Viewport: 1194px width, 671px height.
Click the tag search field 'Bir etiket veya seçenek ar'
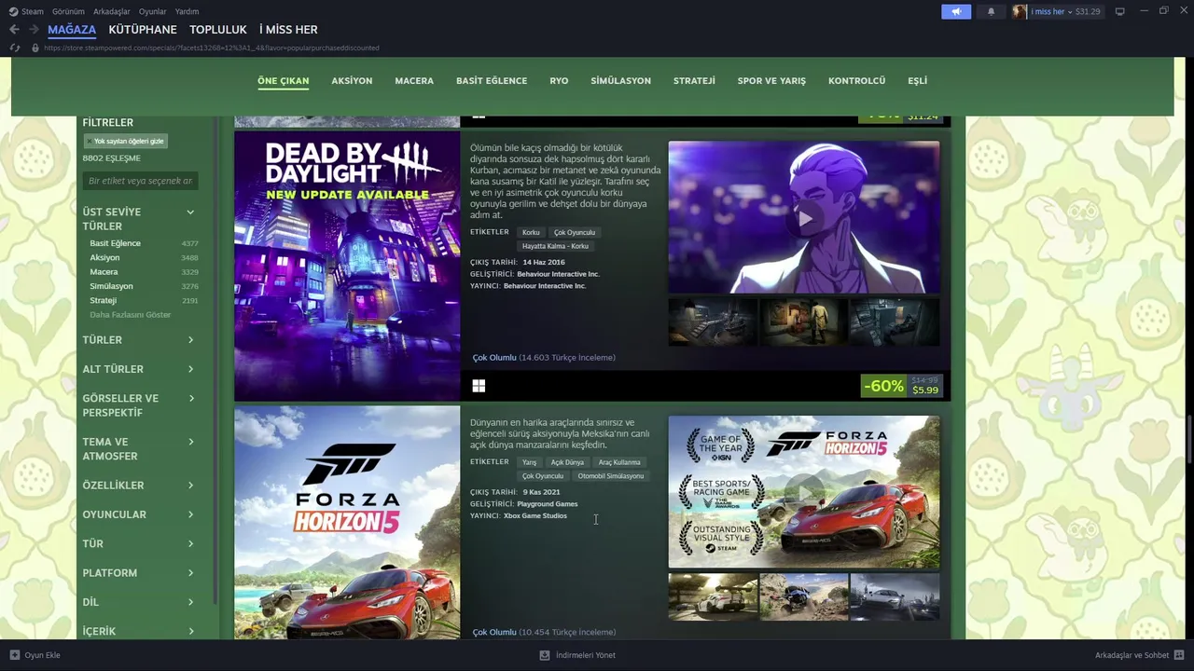point(140,181)
